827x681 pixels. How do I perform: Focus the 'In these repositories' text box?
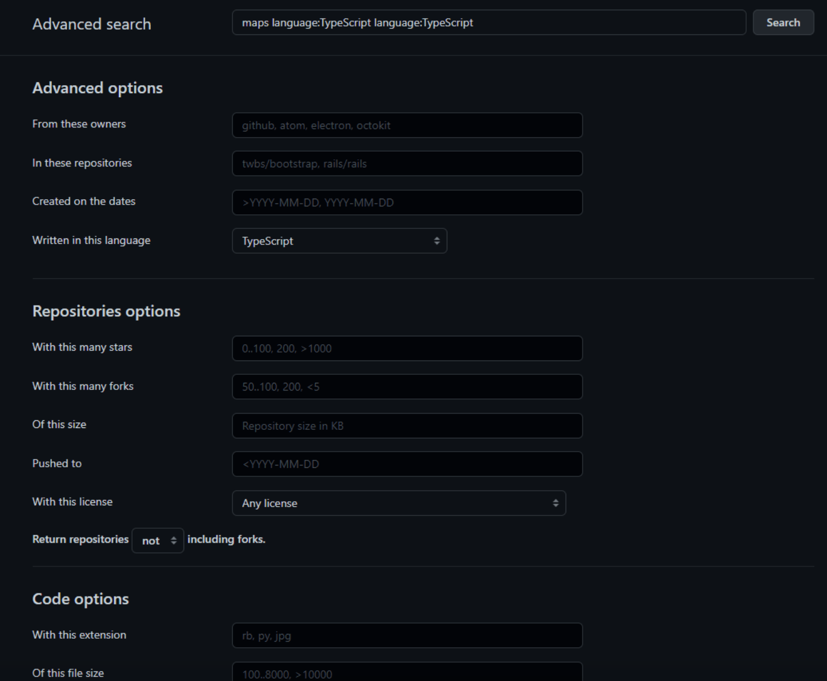pos(407,164)
